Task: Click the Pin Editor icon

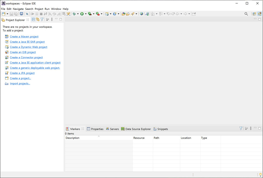Action: coord(194,14)
